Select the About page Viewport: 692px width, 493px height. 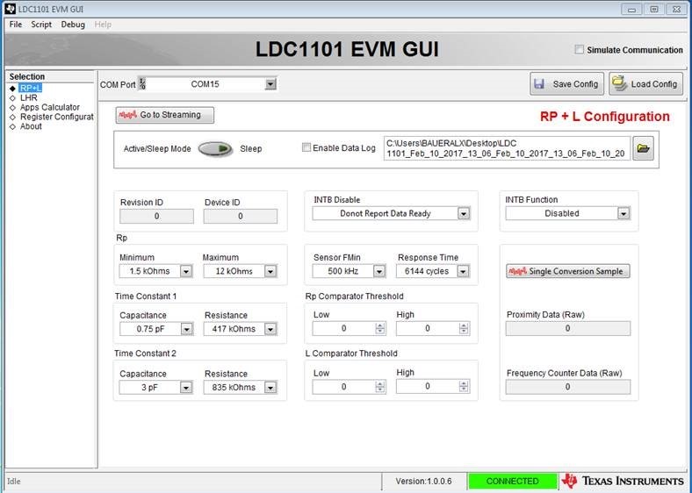31,126
